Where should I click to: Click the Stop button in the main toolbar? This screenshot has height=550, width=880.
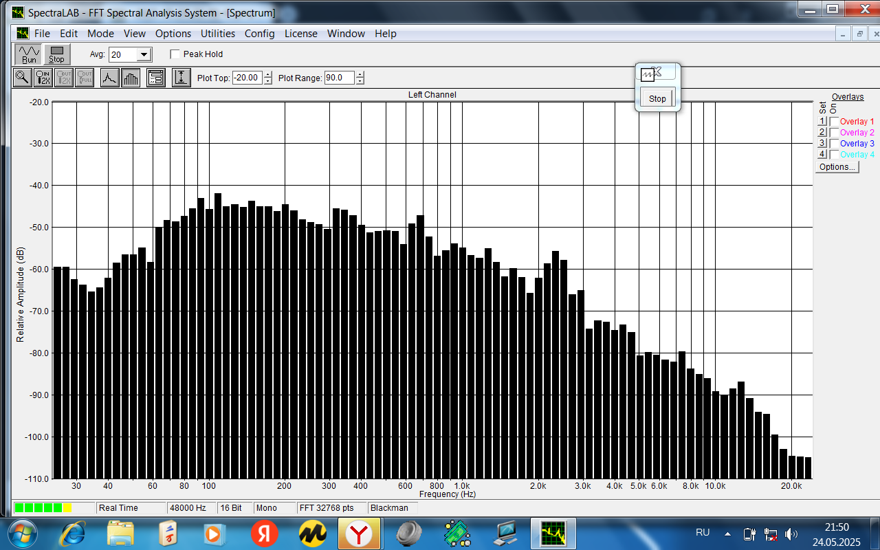56,54
